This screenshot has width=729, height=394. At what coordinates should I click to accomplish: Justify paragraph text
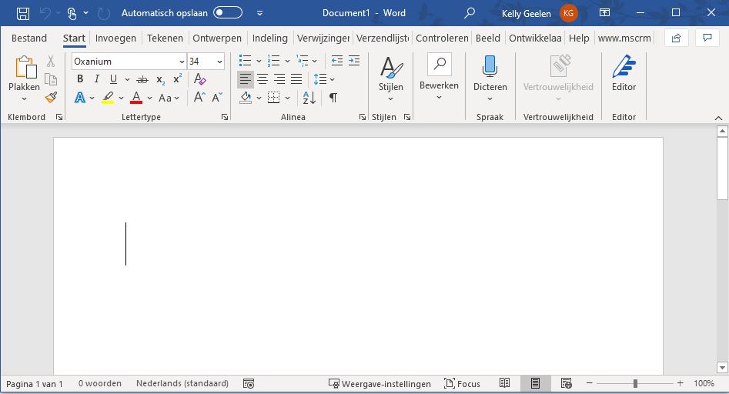tap(296, 79)
